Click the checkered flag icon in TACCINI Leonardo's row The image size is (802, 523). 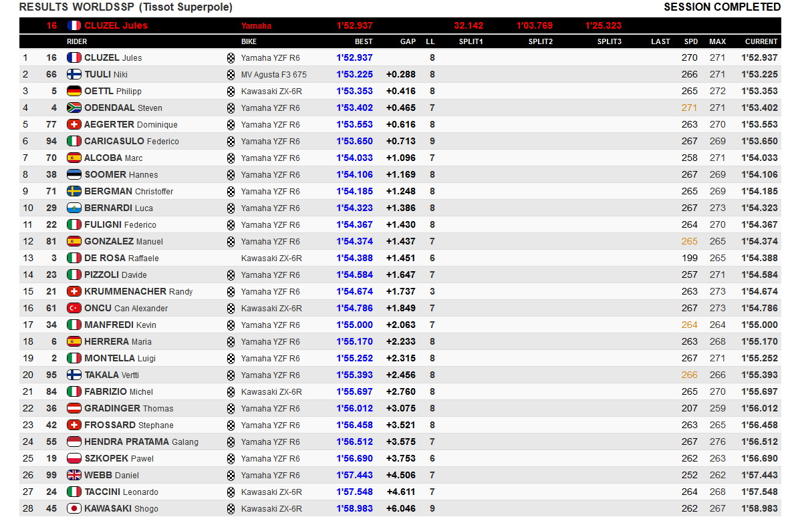(231, 492)
